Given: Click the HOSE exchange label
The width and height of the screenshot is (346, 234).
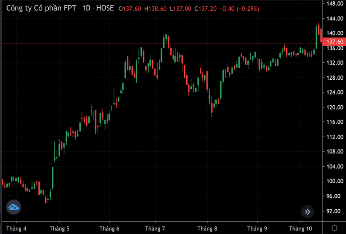Looking at the screenshot, I should point(105,8).
